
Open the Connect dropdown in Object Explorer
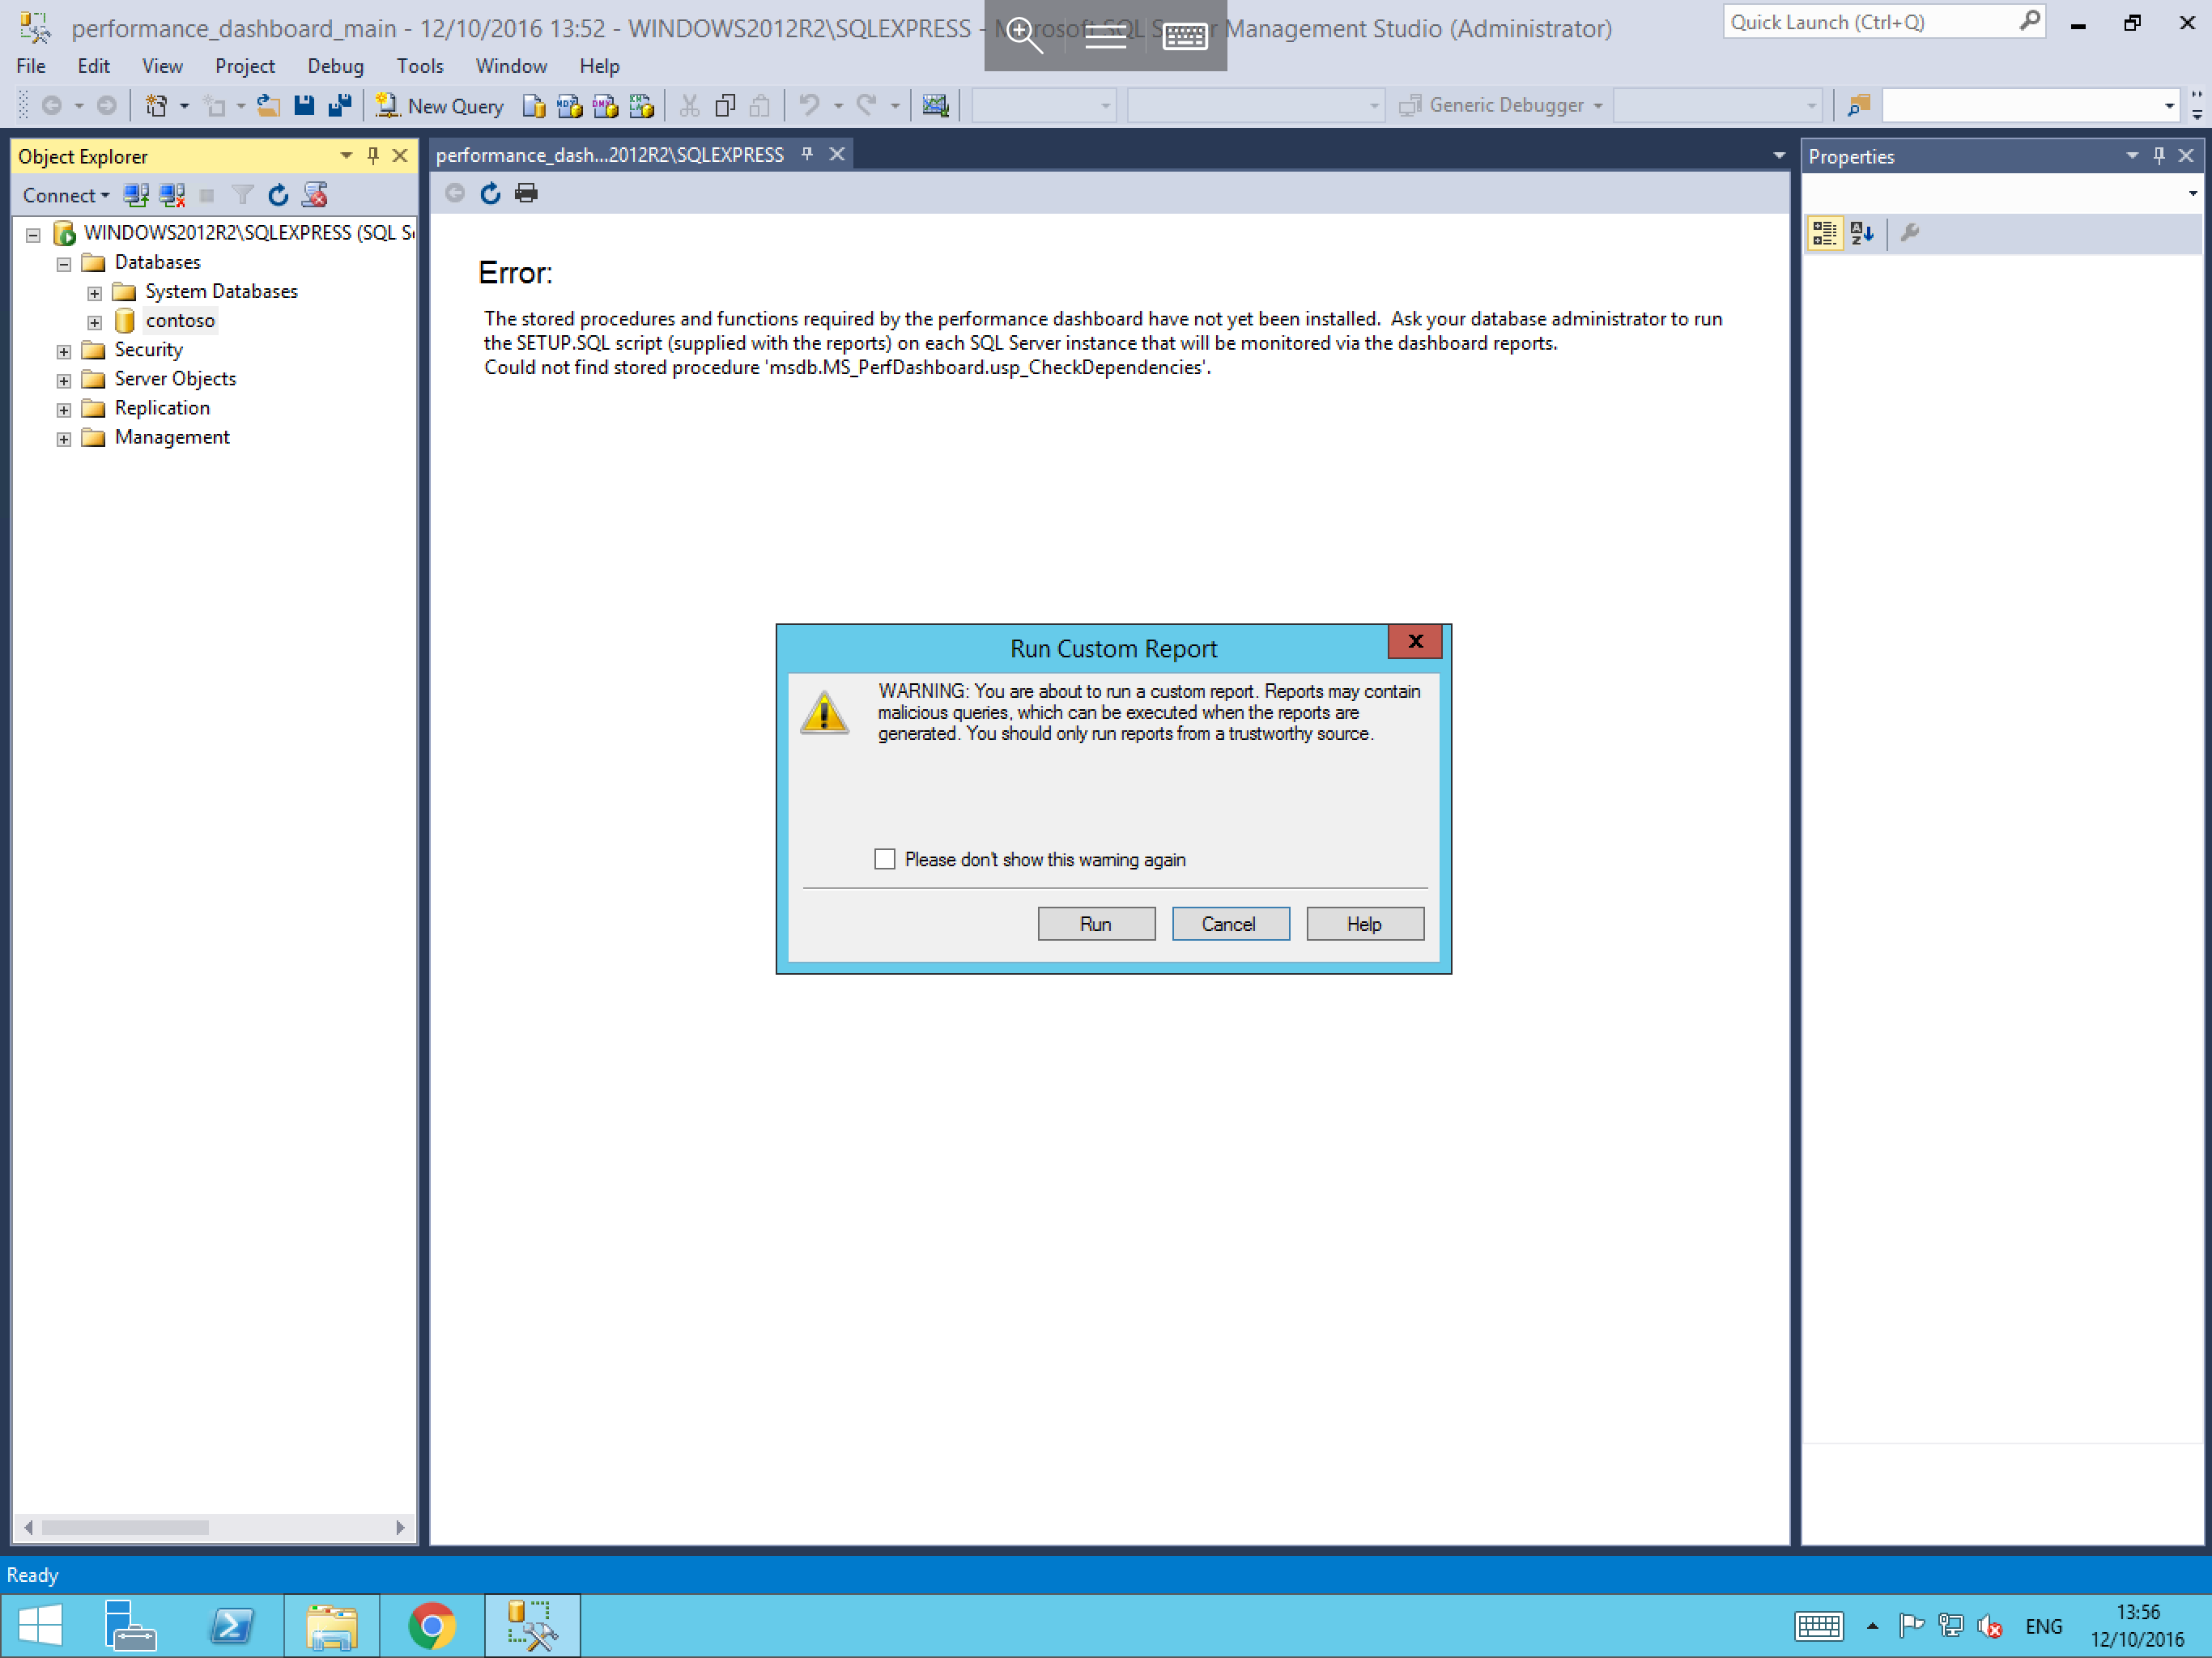(66, 195)
